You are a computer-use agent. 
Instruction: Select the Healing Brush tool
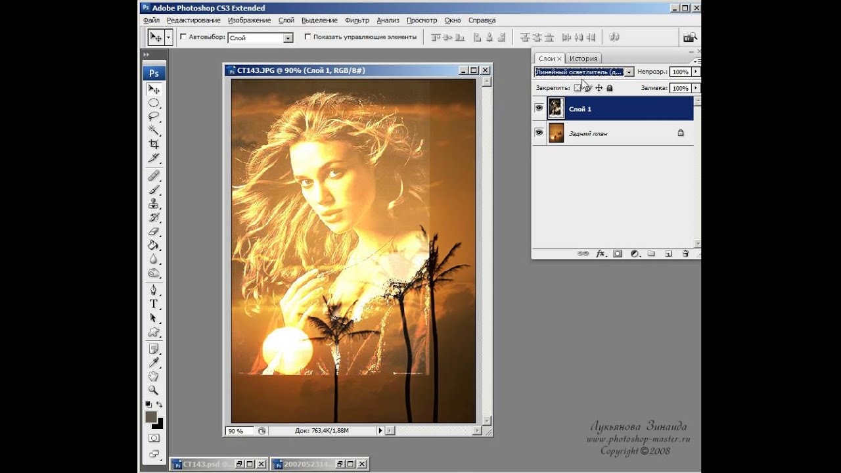(x=154, y=175)
